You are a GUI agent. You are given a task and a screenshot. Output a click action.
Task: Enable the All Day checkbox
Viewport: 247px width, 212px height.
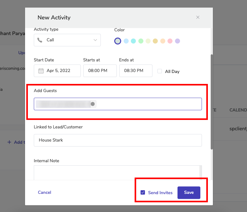[160, 71]
